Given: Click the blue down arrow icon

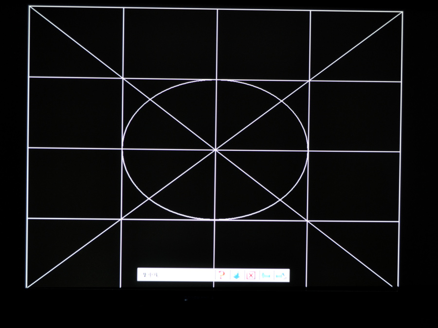Looking at the screenshot, I should [237, 276].
